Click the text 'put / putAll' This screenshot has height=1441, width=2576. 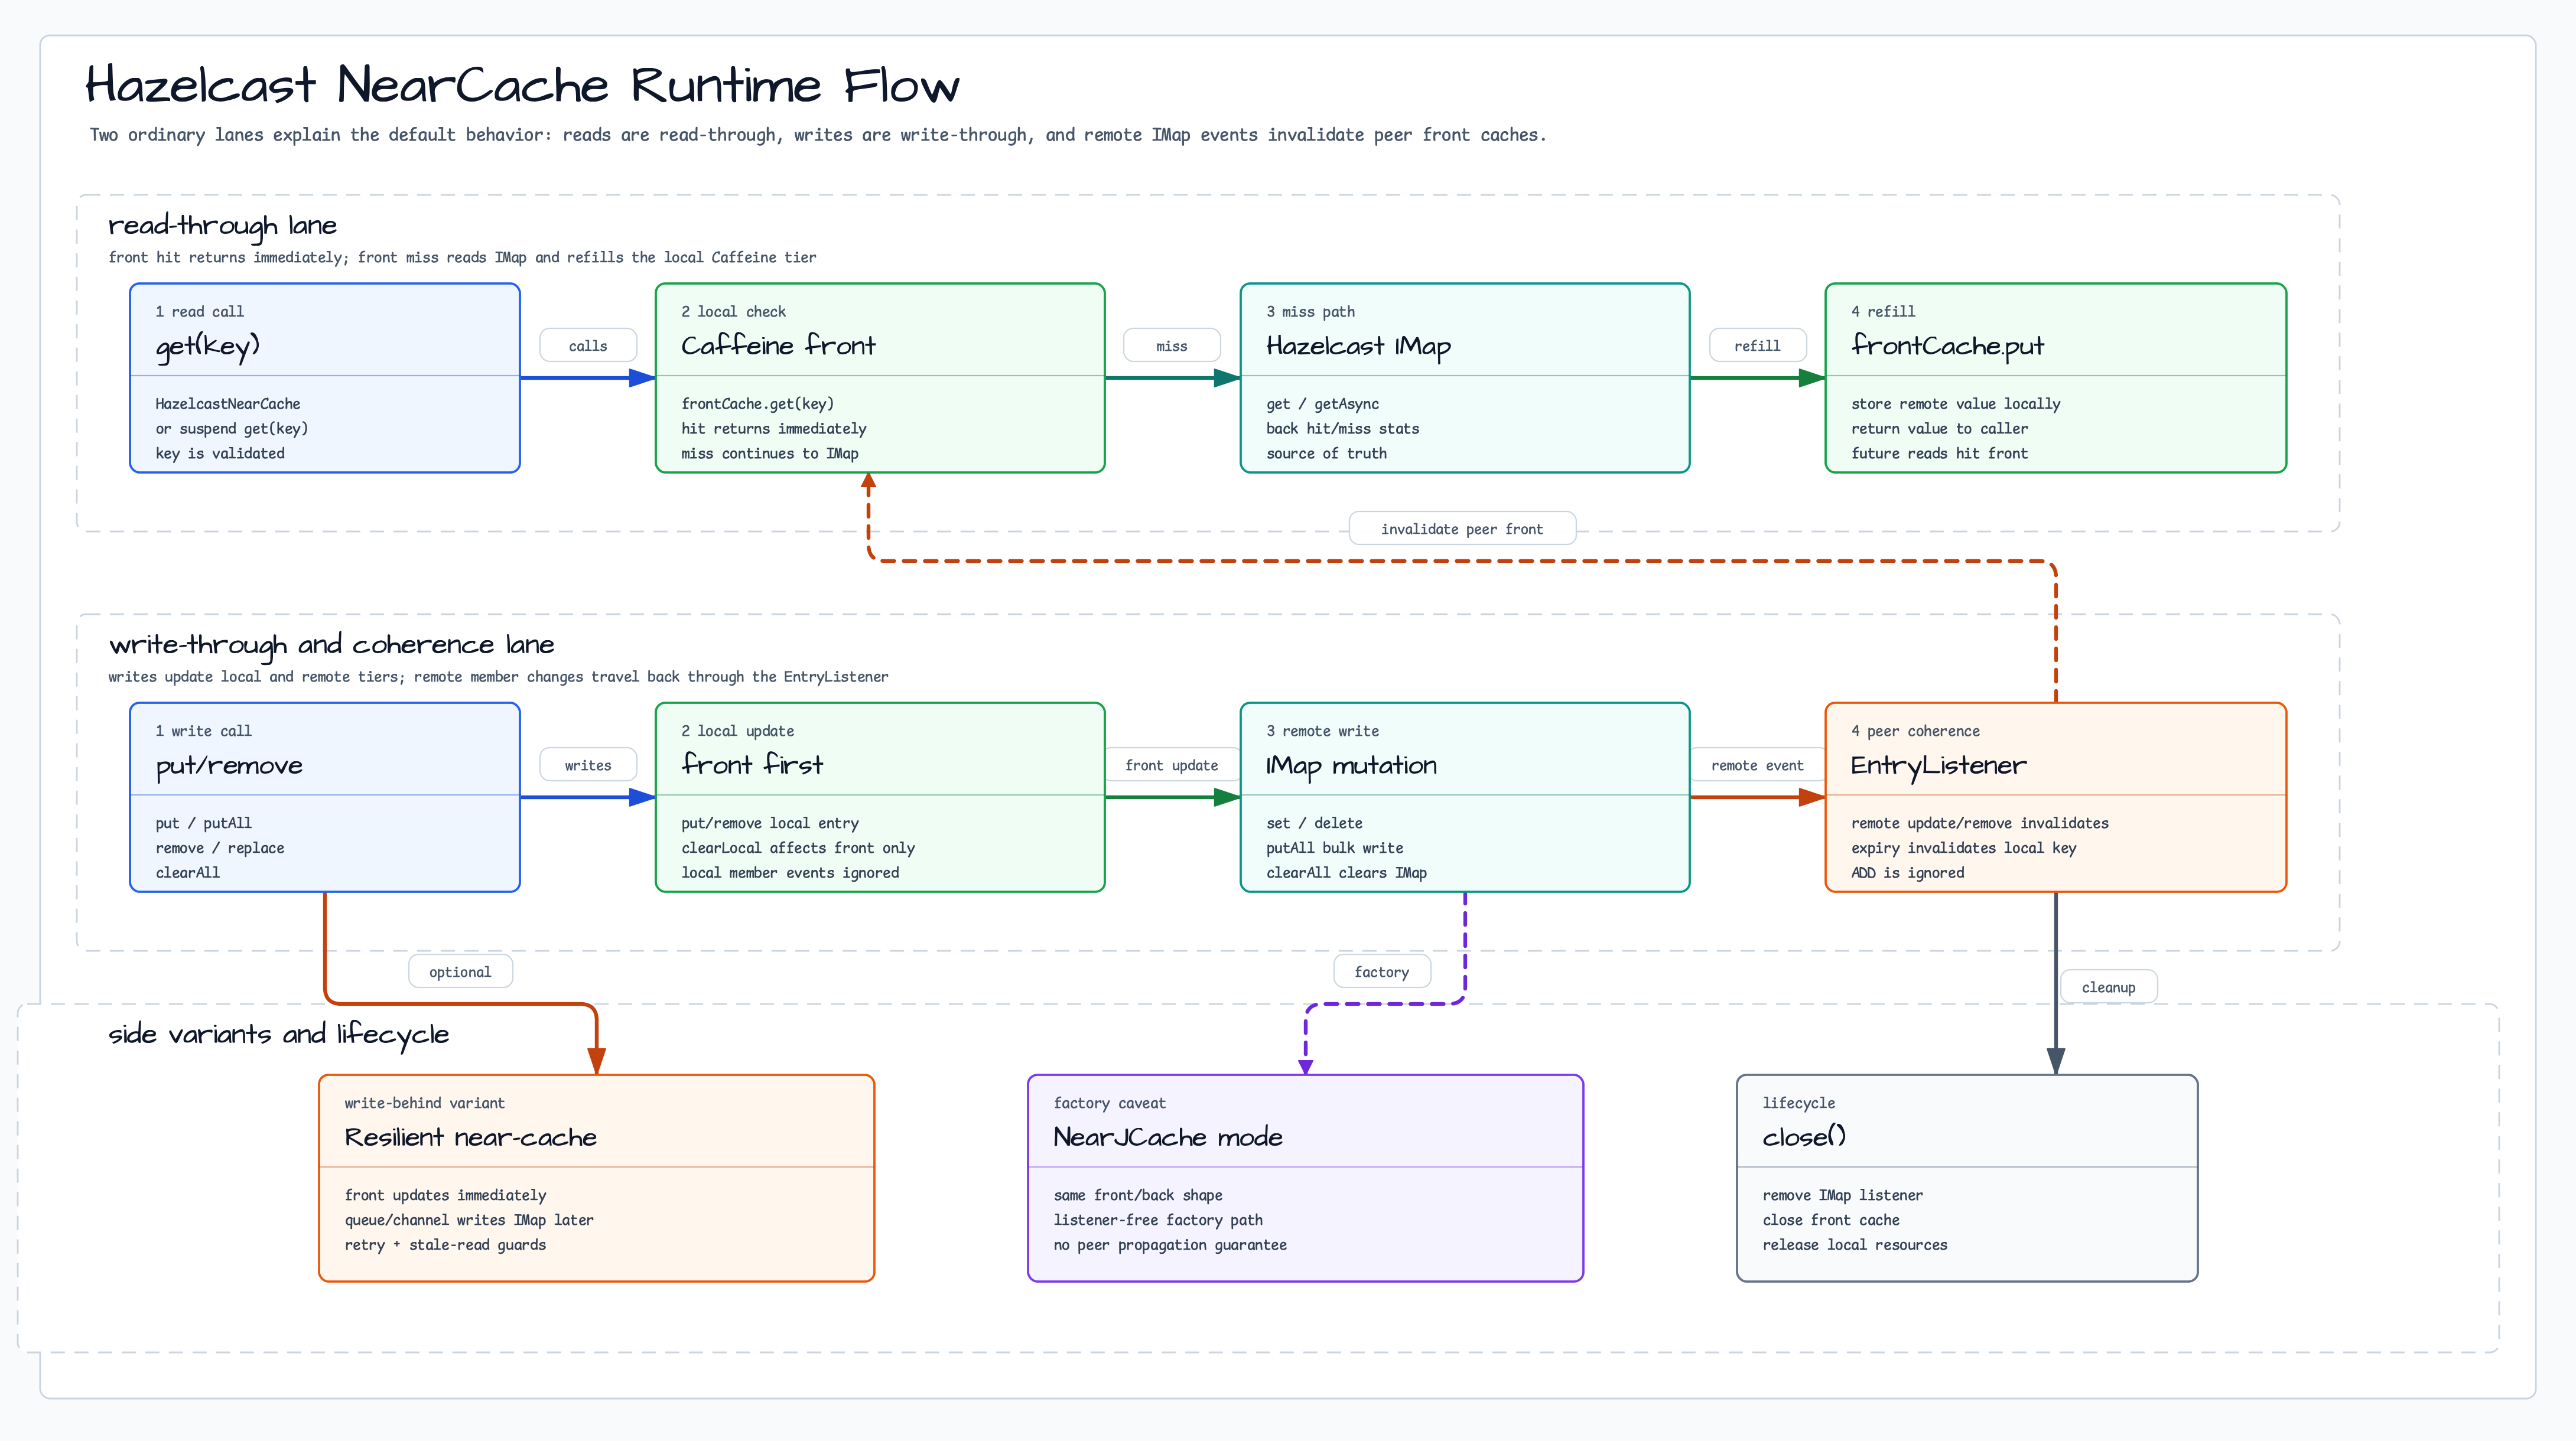204,823
